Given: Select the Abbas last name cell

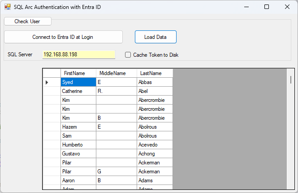Looking at the screenshot, I should click(155, 82).
